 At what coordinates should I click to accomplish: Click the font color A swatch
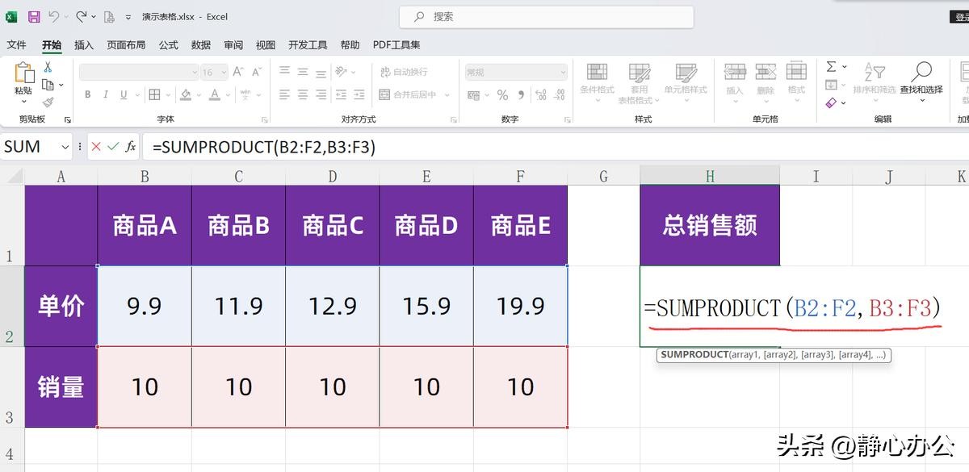click(x=214, y=95)
